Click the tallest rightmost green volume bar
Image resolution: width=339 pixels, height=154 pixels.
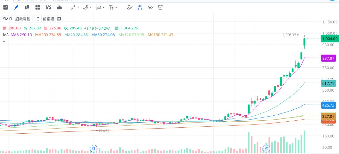pyautogui.click(x=304, y=142)
